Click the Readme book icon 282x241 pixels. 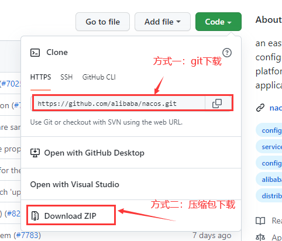tap(260, 221)
